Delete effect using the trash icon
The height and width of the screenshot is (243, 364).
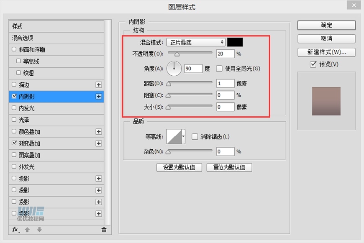coord(104,230)
